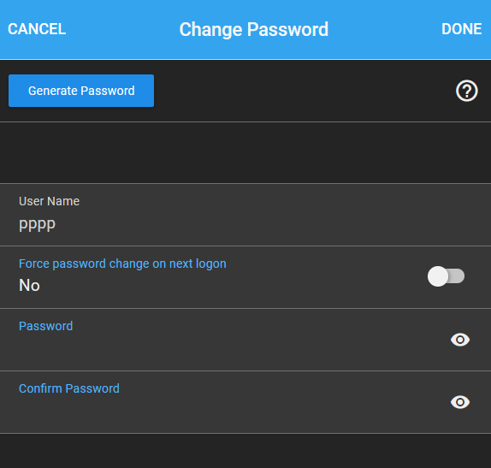This screenshot has width=491, height=468.
Task: Click the User Name label
Action: [x=49, y=201]
